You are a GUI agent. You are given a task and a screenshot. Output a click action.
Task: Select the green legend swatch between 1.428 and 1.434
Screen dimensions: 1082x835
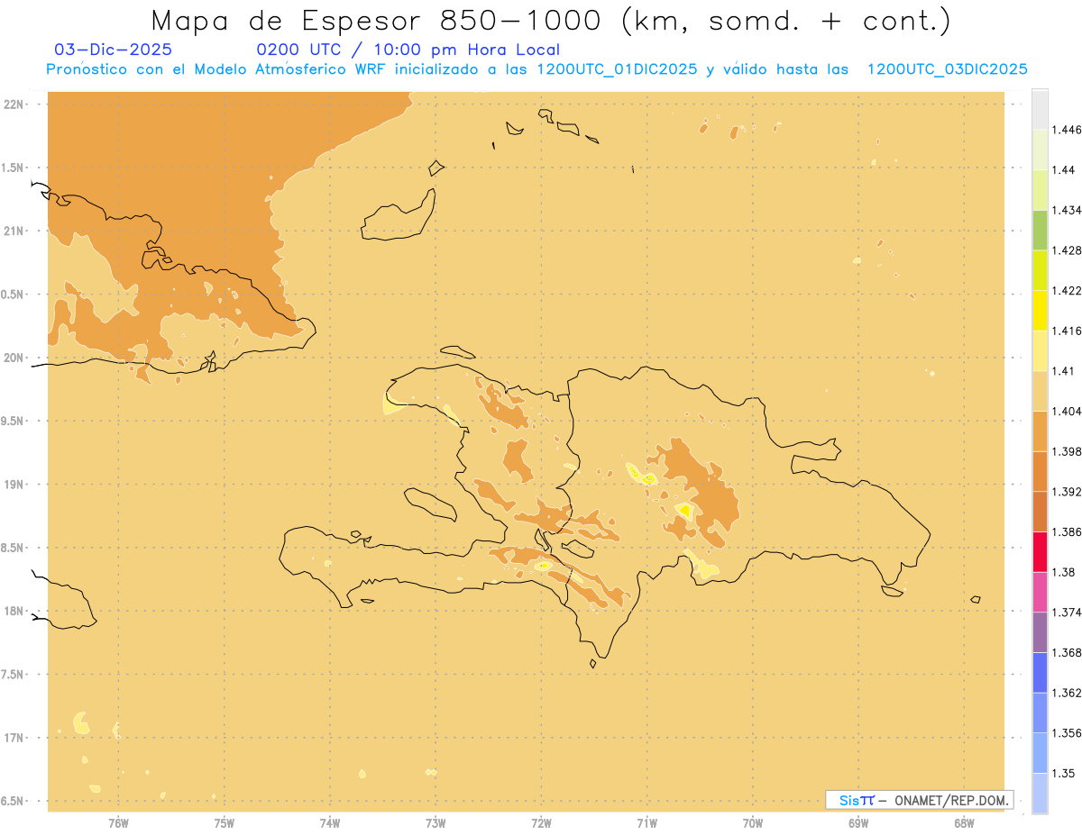pyautogui.click(x=1040, y=230)
